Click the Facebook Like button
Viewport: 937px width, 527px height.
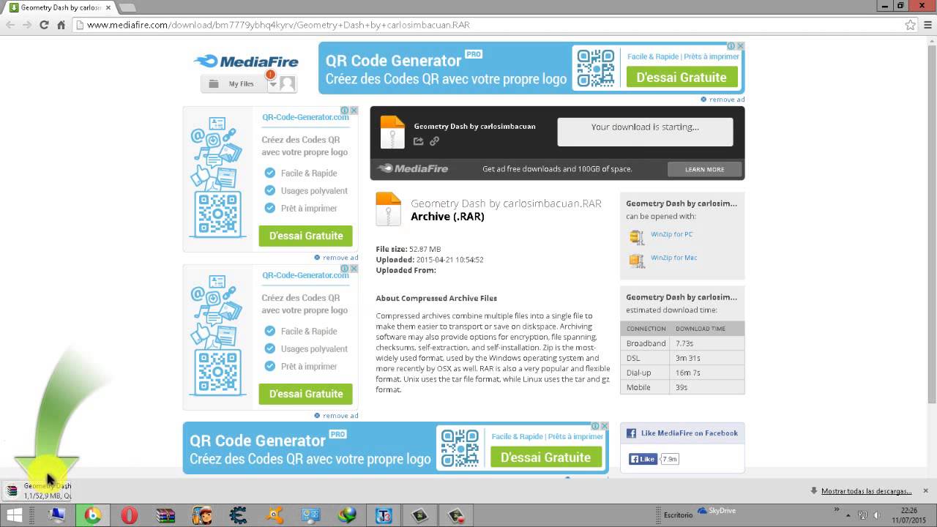click(643, 459)
